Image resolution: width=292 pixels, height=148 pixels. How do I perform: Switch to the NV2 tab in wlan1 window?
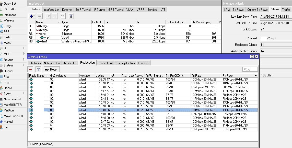[x=227, y=10]
